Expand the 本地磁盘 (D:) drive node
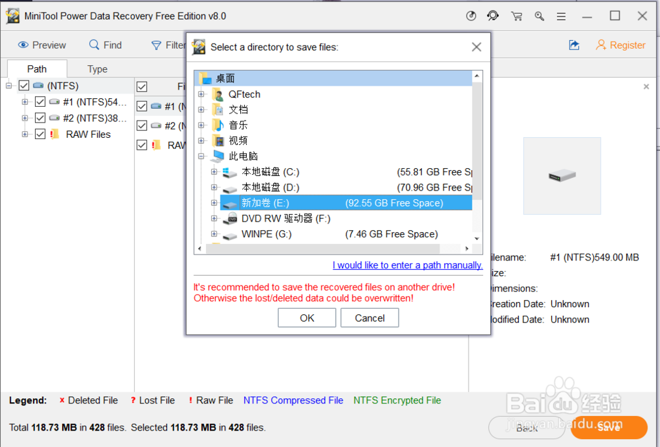 pos(214,187)
